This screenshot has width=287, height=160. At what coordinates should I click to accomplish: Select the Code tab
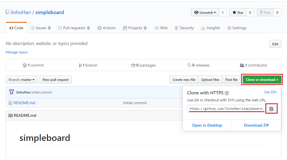16,28
